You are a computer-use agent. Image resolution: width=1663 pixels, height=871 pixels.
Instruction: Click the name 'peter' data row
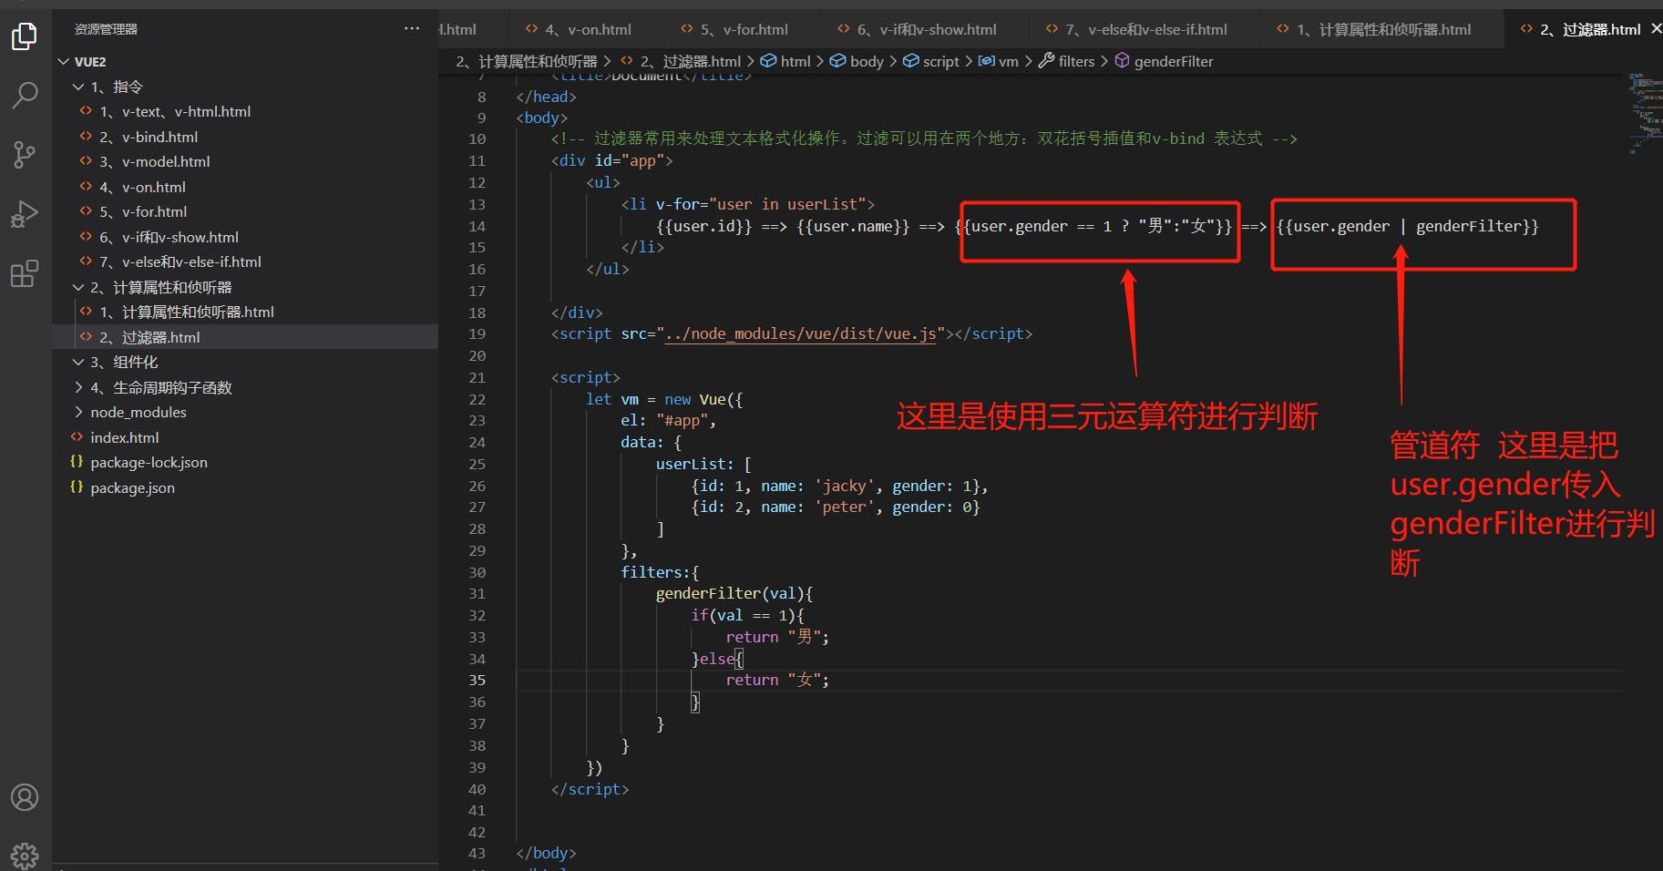point(836,507)
